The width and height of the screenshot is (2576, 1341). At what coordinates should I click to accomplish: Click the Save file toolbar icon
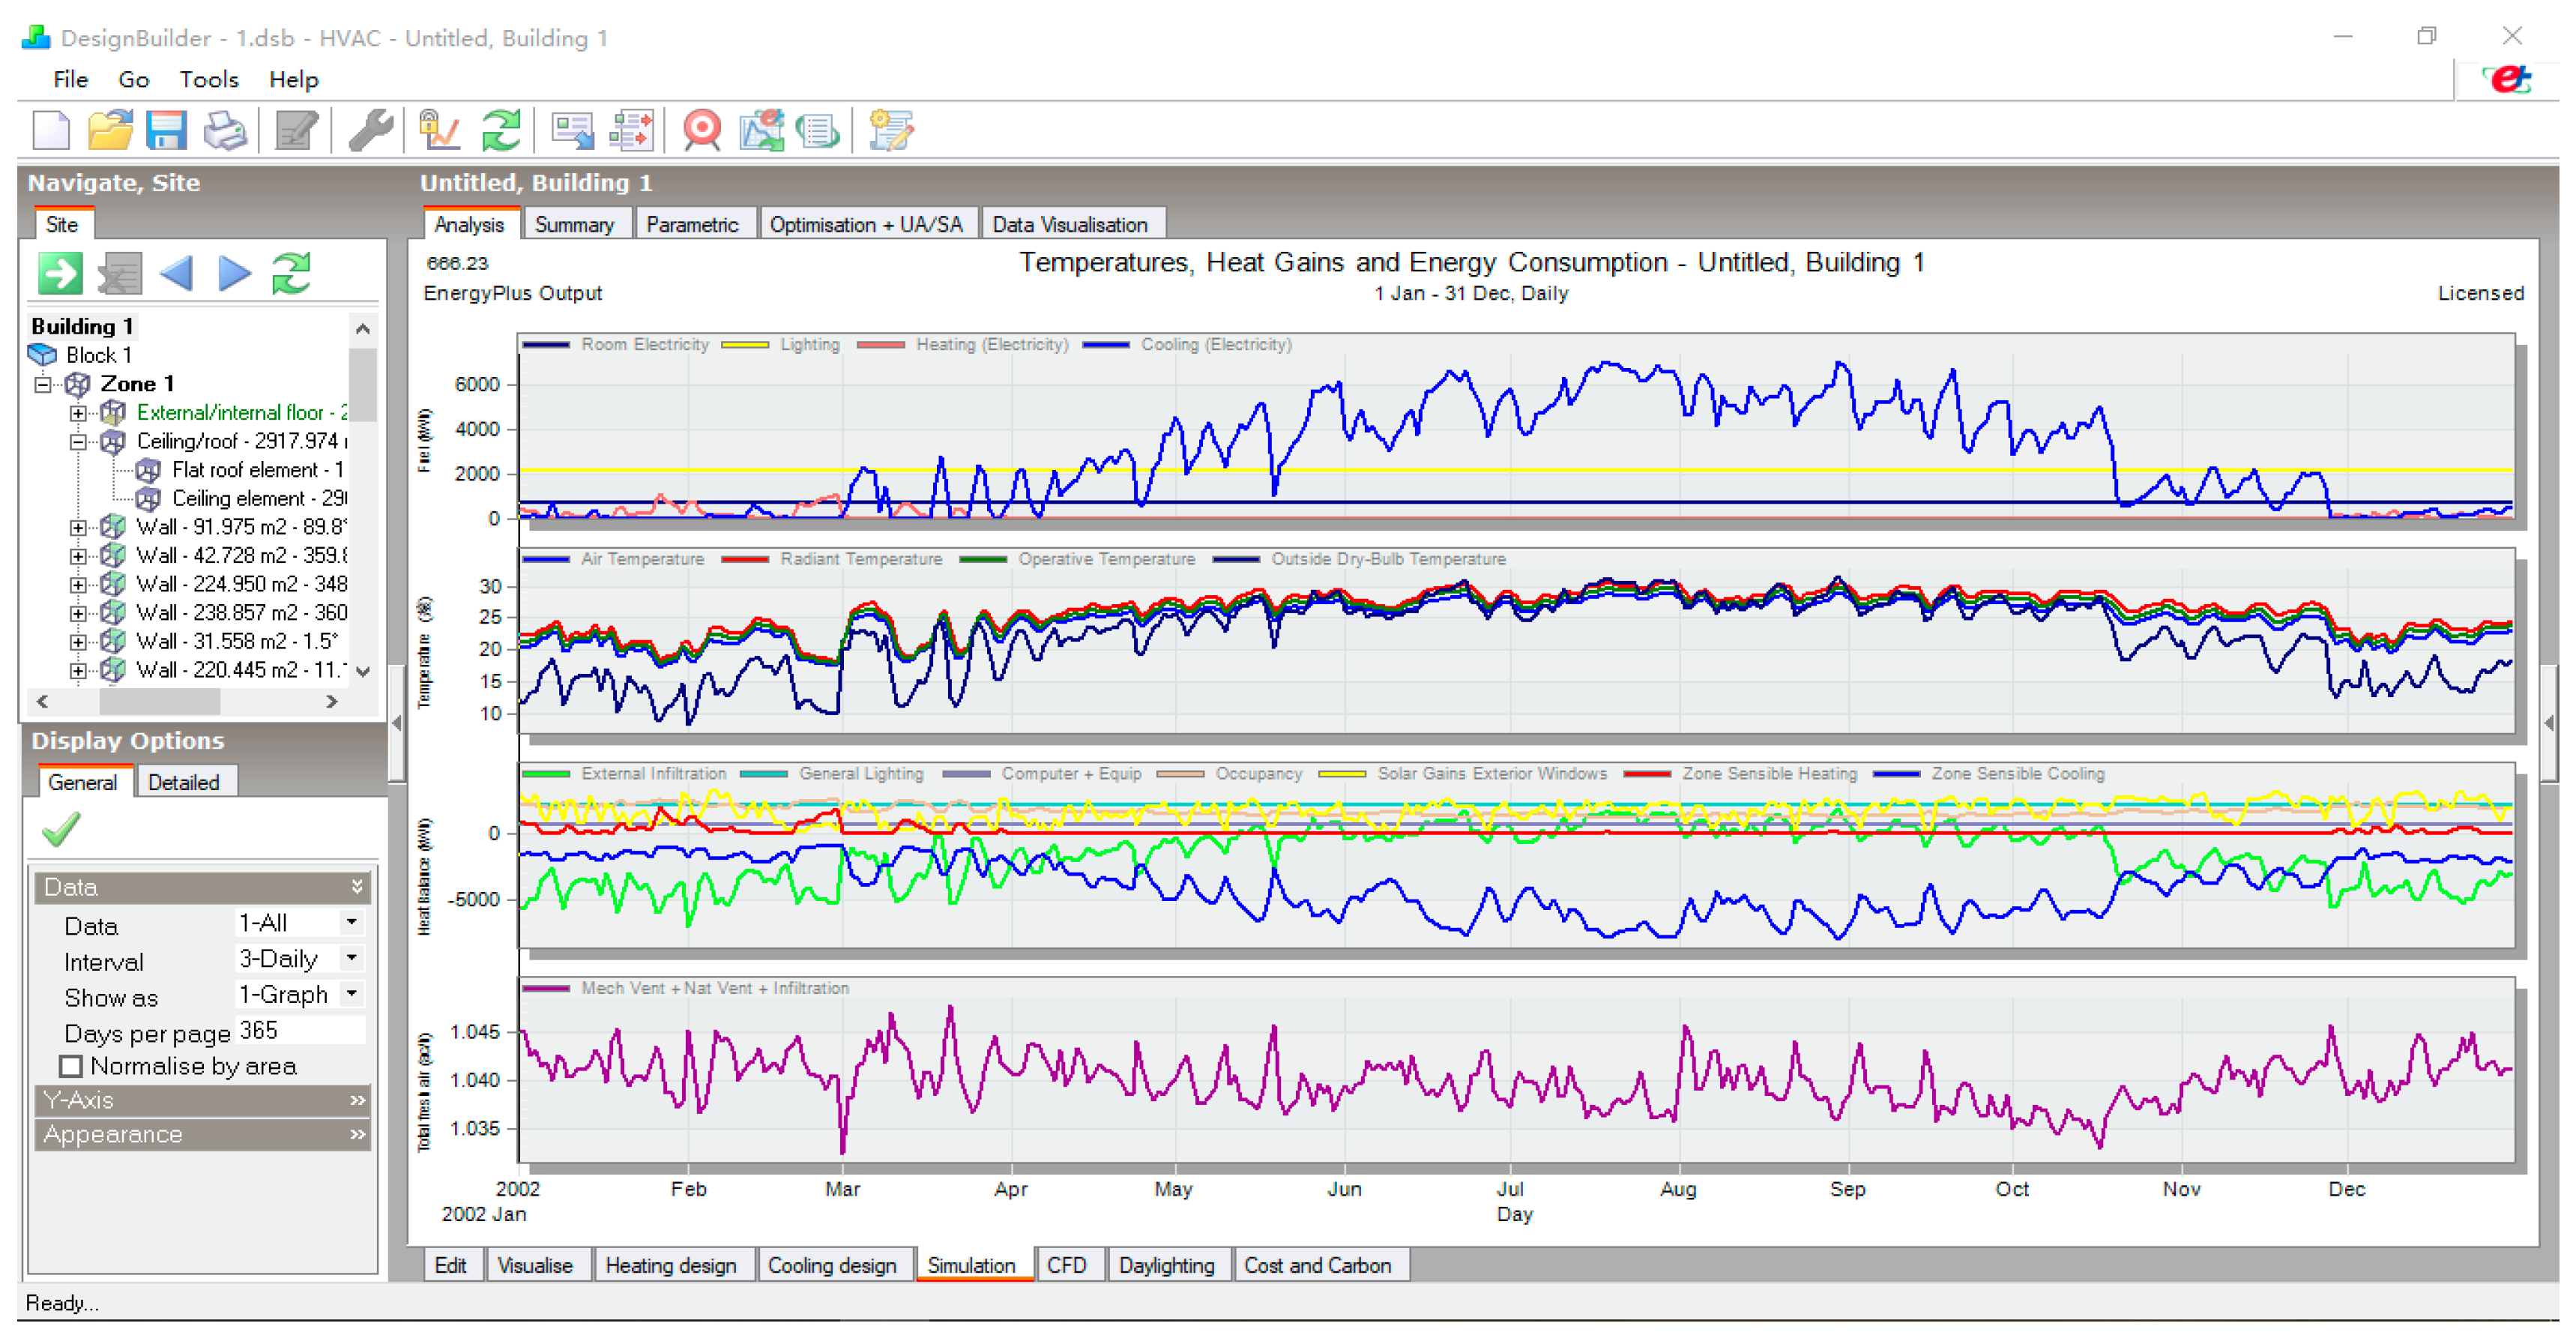click(x=166, y=131)
